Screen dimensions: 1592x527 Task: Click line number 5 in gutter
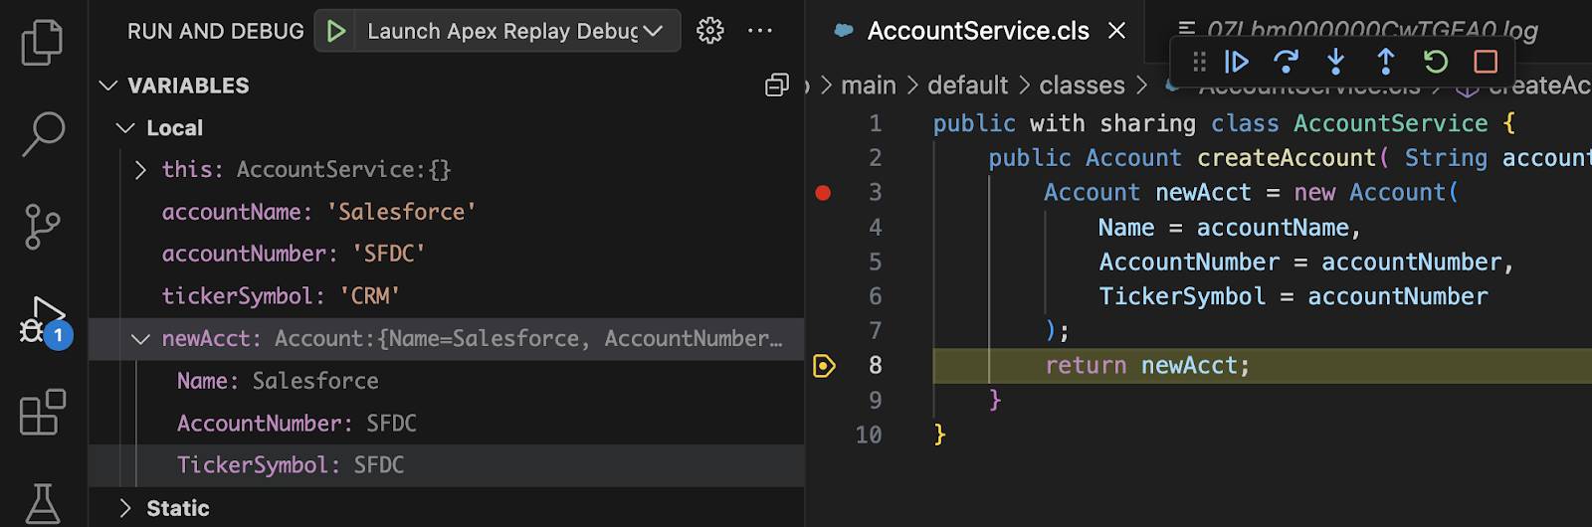pos(875,262)
